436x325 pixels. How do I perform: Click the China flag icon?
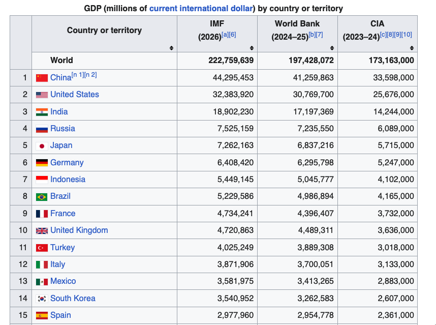click(x=42, y=78)
